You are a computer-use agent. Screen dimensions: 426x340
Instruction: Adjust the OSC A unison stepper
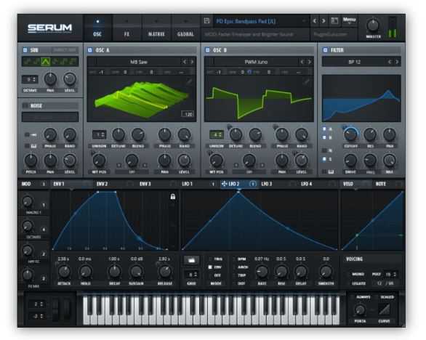(99, 134)
